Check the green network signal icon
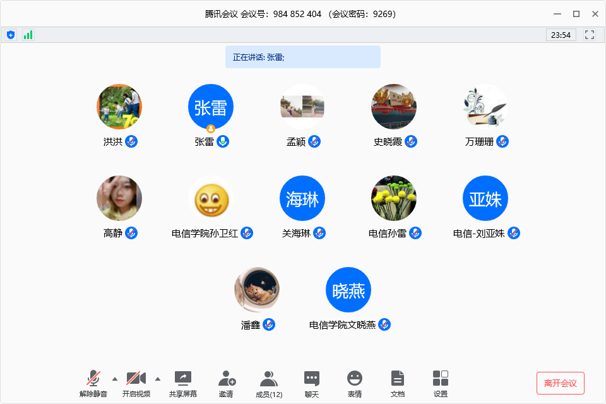This screenshot has width=606, height=404. [x=28, y=35]
